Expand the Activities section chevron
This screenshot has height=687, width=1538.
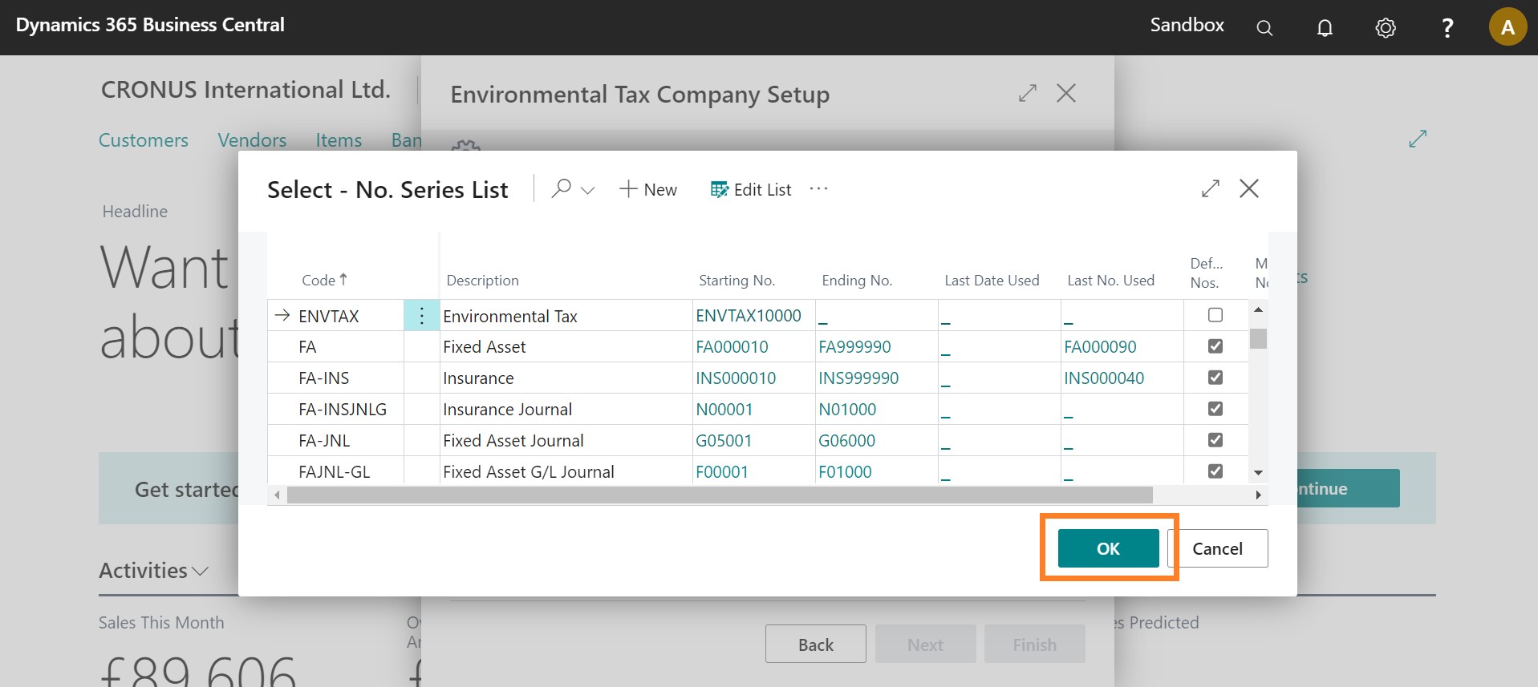point(201,571)
